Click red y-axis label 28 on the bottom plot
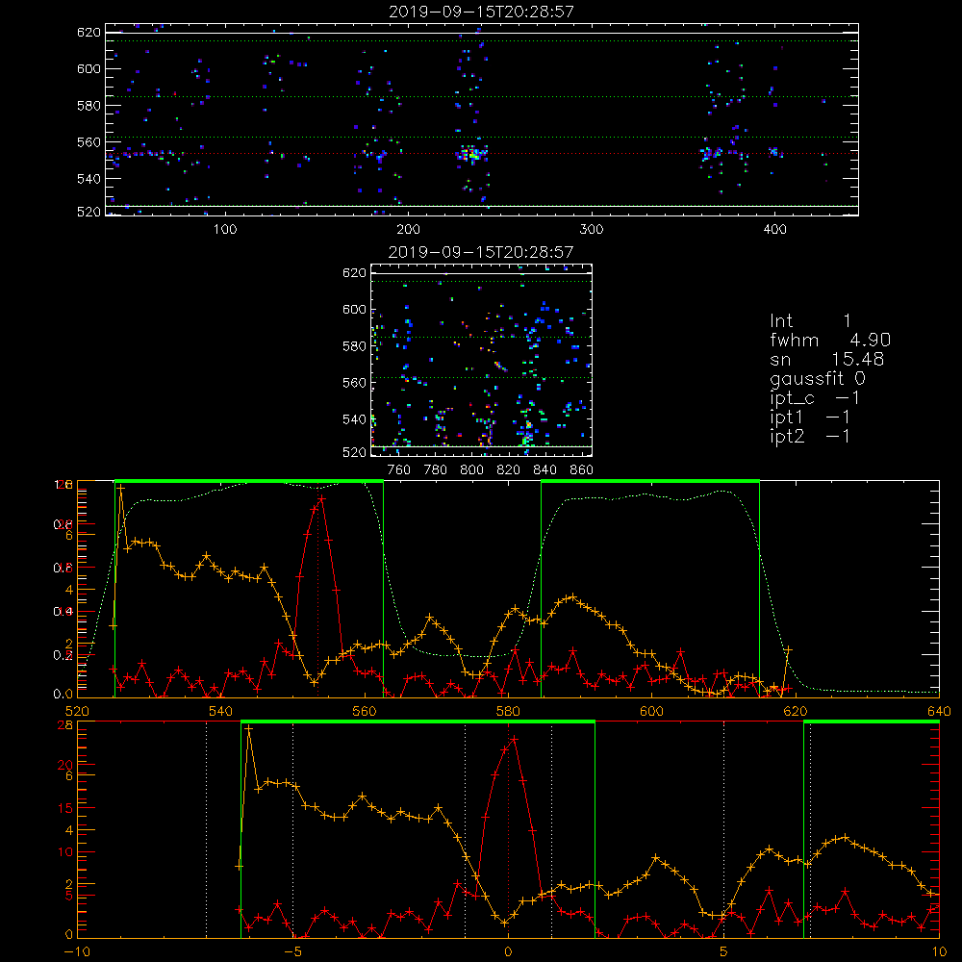 65,725
